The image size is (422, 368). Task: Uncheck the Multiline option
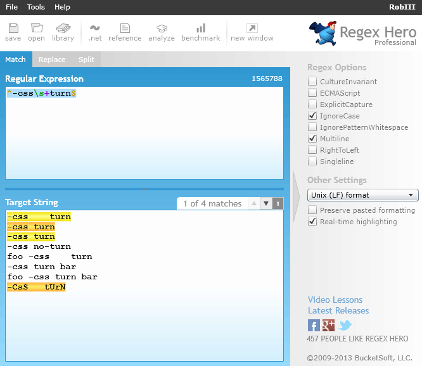click(312, 139)
